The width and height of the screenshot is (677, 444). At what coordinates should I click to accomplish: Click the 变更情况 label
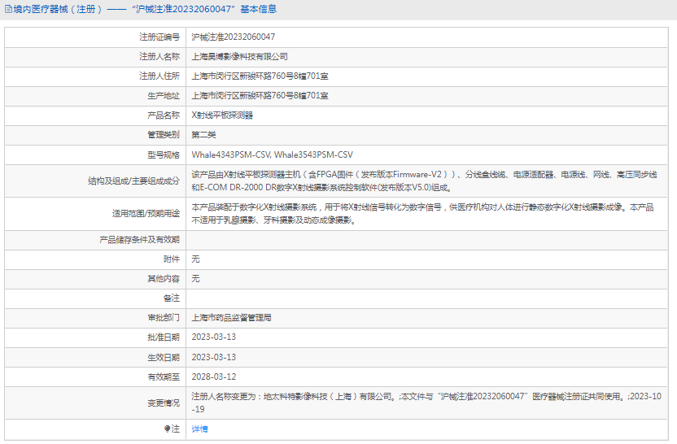point(164,403)
